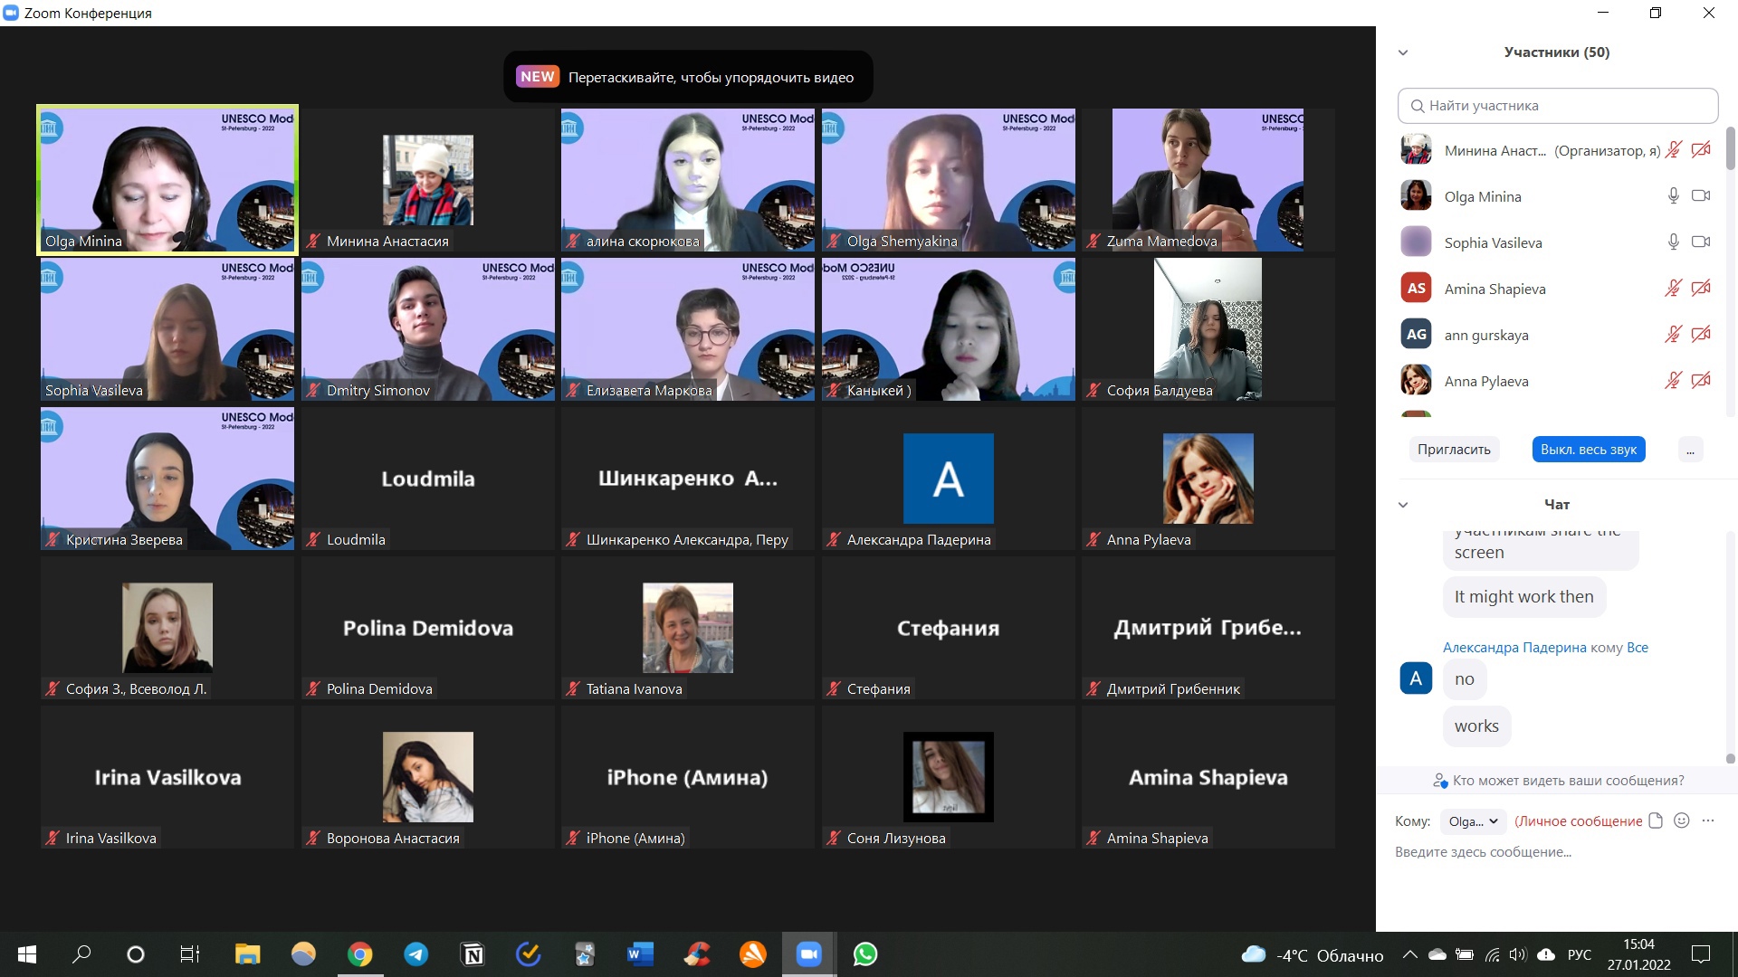The width and height of the screenshot is (1738, 977).
Task: Unmute Amina Shapieva in participants list
Action: (x=1673, y=289)
